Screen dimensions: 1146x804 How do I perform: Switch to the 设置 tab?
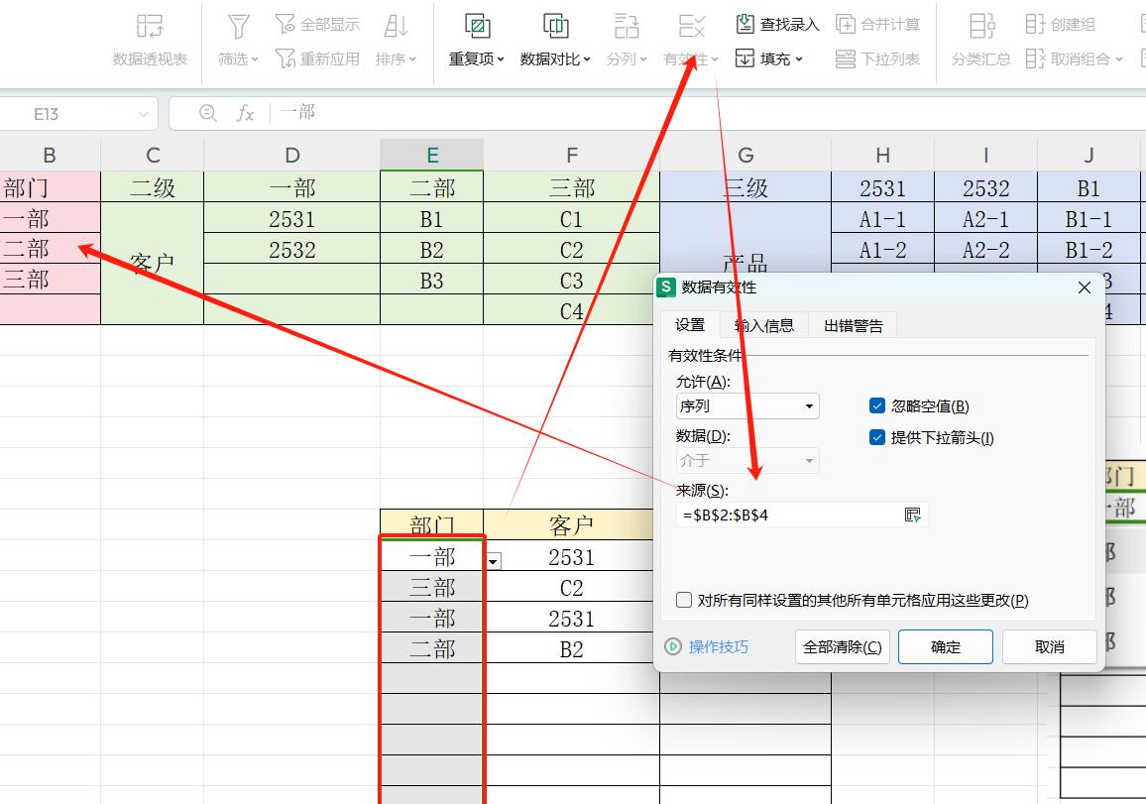pyautogui.click(x=690, y=325)
